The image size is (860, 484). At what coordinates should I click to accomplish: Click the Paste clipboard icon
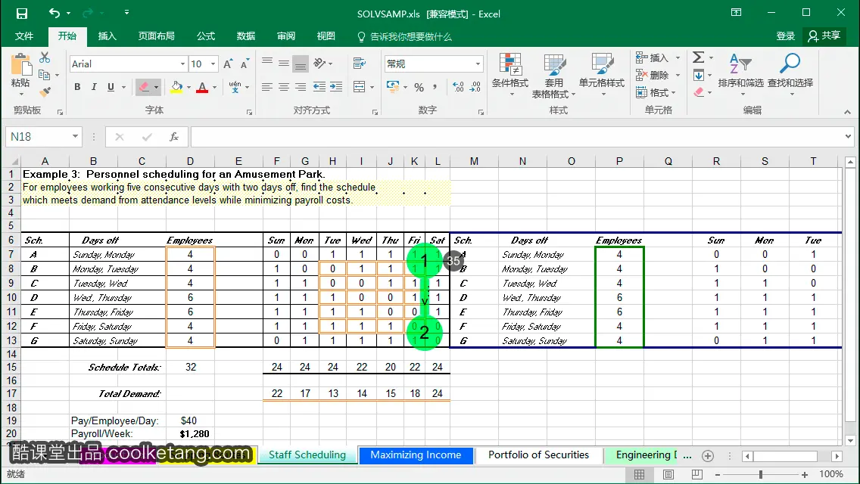coord(21,65)
